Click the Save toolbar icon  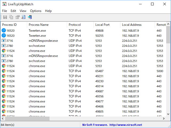pos(5,17)
